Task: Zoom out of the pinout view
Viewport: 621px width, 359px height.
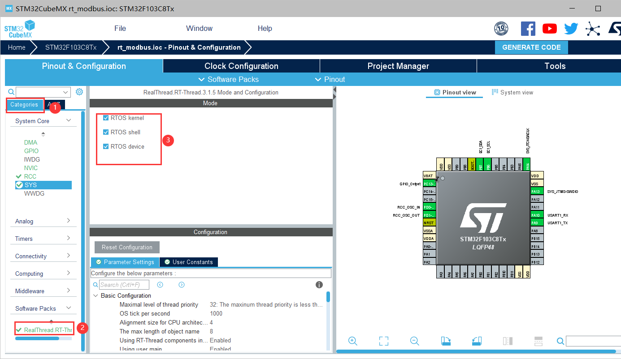Action: [414, 341]
